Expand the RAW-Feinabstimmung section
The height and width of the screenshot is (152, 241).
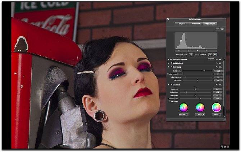click(x=168, y=59)
